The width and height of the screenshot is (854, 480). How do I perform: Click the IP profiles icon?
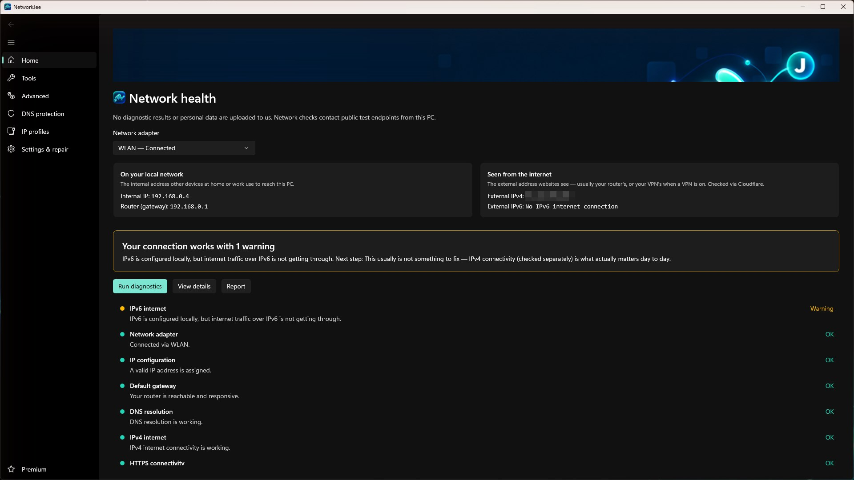tap(12, 131)
